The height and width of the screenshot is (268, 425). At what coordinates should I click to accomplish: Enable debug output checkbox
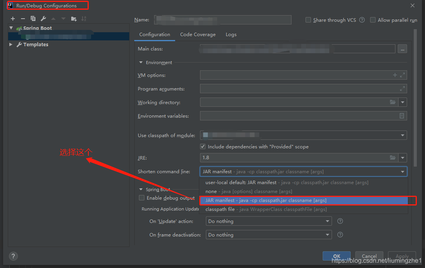click(142, 198)
